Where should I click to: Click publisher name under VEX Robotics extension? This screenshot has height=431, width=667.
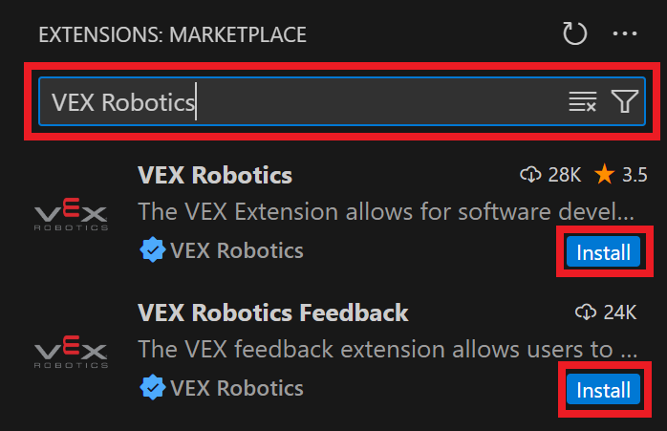(236, 251)
